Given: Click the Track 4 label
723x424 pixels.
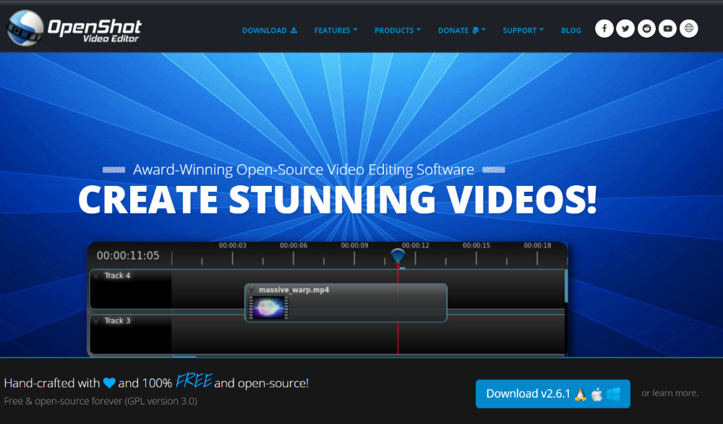Looking at the screenshot, I should click(x=117, y=276).
